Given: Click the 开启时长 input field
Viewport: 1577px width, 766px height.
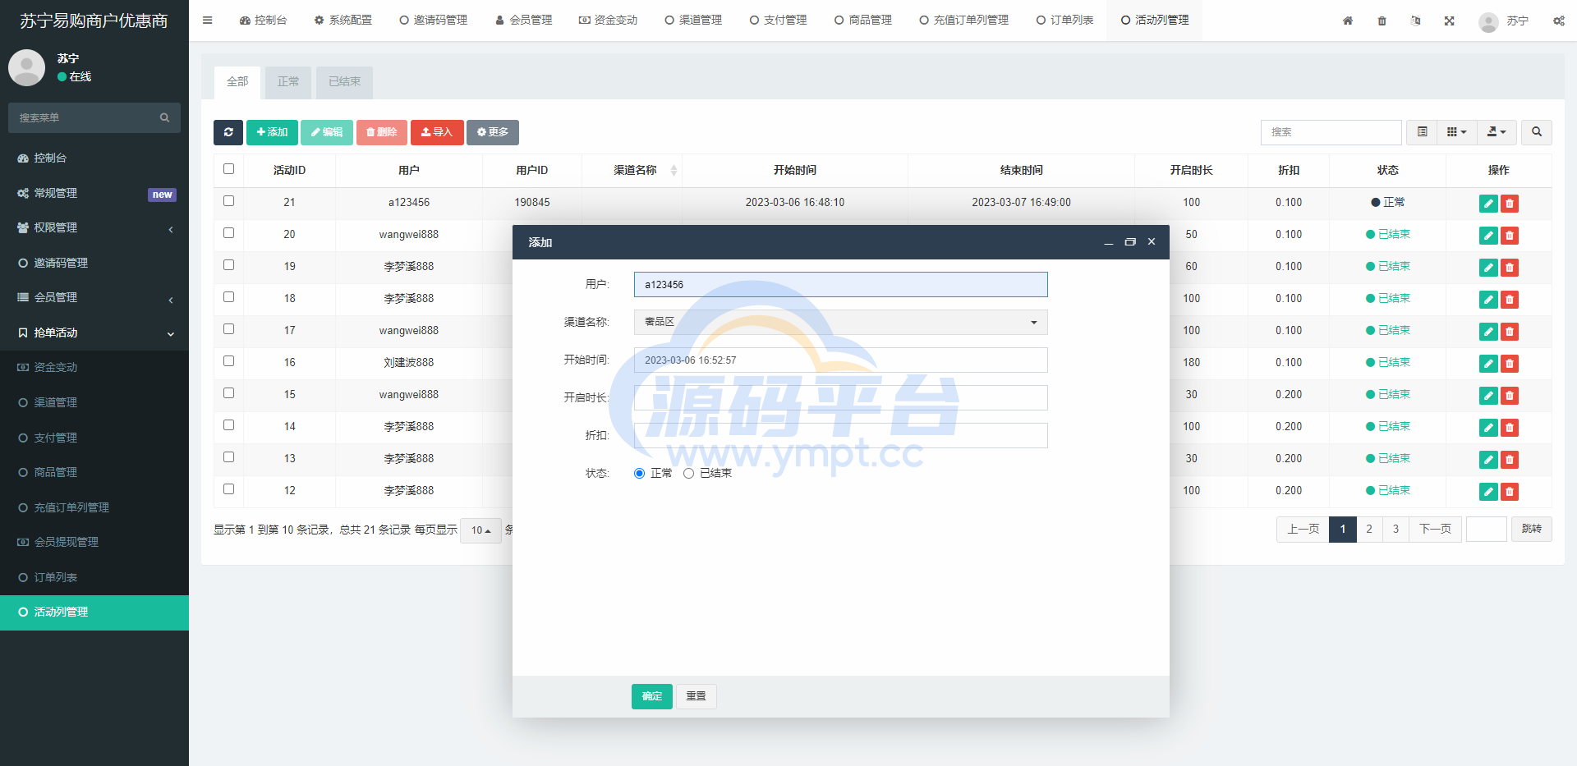Looking at the screenshot, I should click(840, 398).
